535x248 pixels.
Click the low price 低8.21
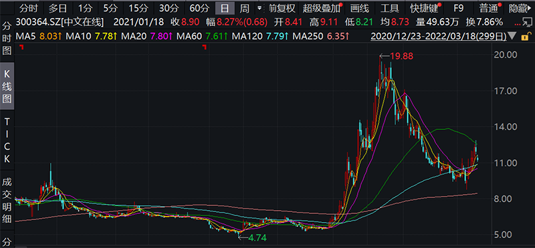359,23
